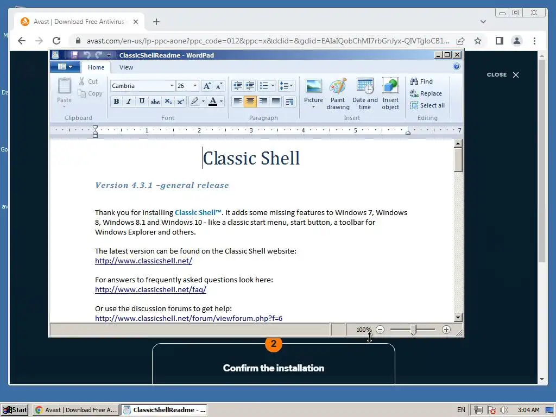Click Redo in Quick Access Toolbar

click(99, 55)
